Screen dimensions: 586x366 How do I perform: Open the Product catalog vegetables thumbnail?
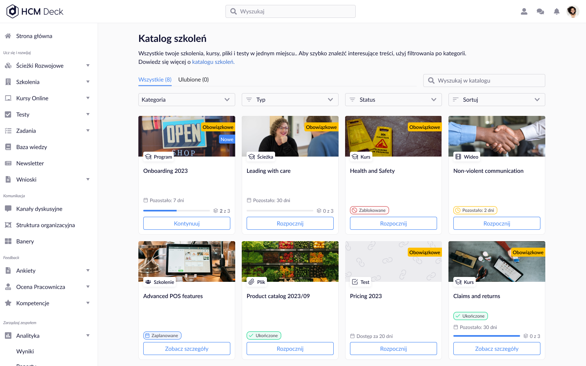(x=290, y=261)
